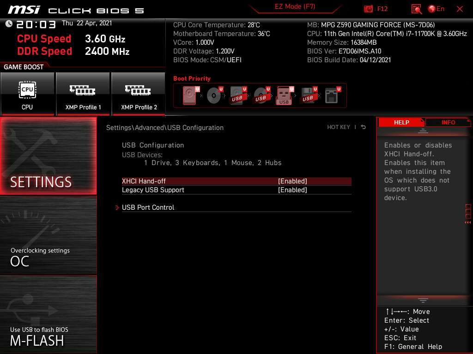Click the BIOS Ver E7D06IMS.A10 text

(344, 51)
